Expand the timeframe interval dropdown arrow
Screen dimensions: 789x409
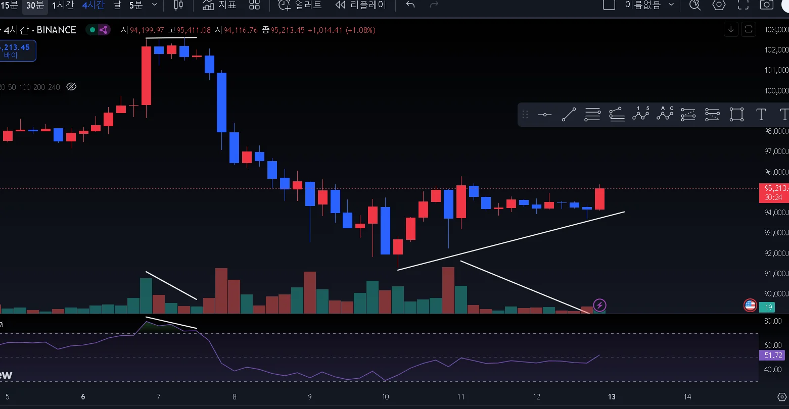click(155, 5)
